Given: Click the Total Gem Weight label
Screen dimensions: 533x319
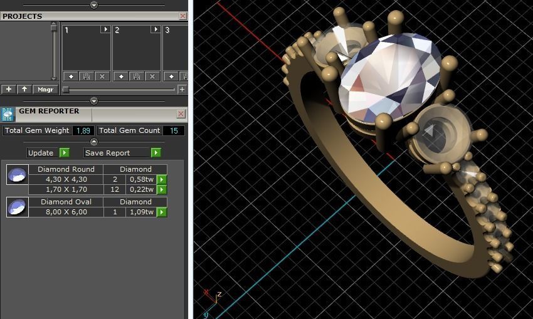Looking at the screenshot, I should pyautogui.click(x=37, y=130).
